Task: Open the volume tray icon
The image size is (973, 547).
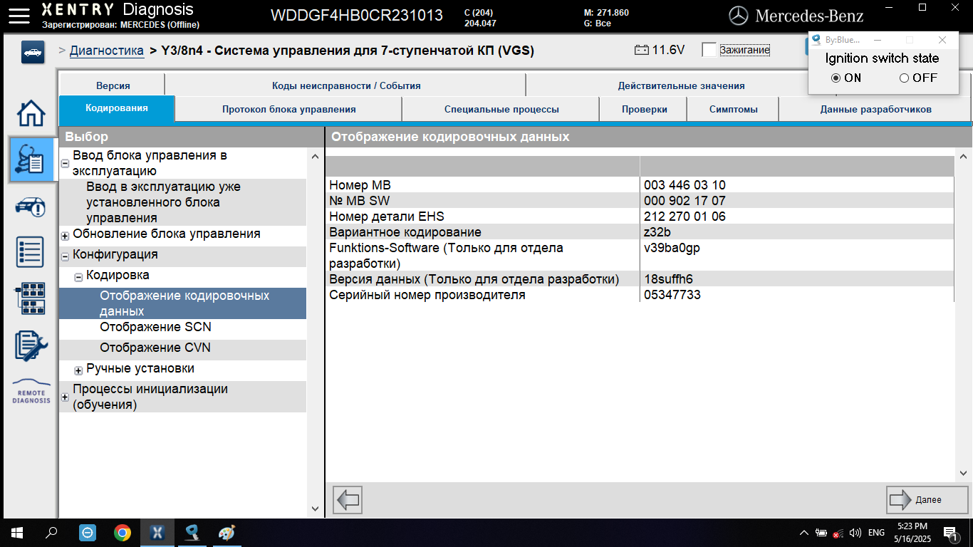Action: pos(855,533)
